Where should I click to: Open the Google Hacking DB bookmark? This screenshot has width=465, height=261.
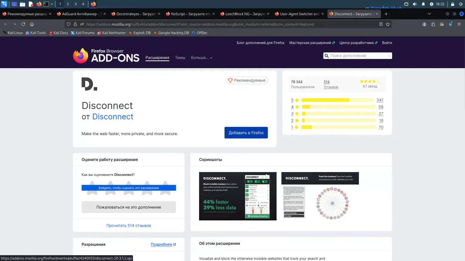coord(171,33)
